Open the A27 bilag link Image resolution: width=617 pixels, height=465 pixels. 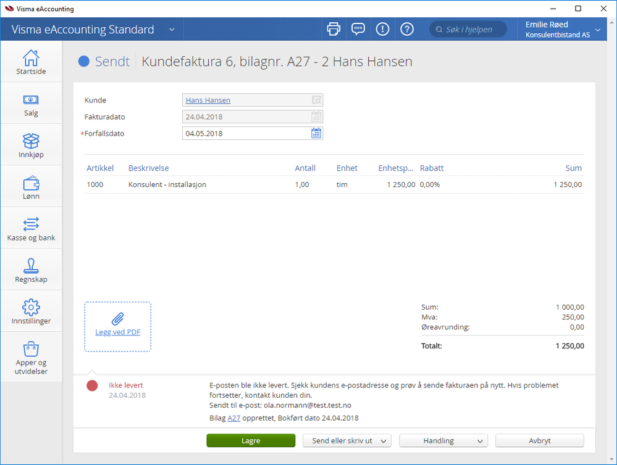[233, 418]
